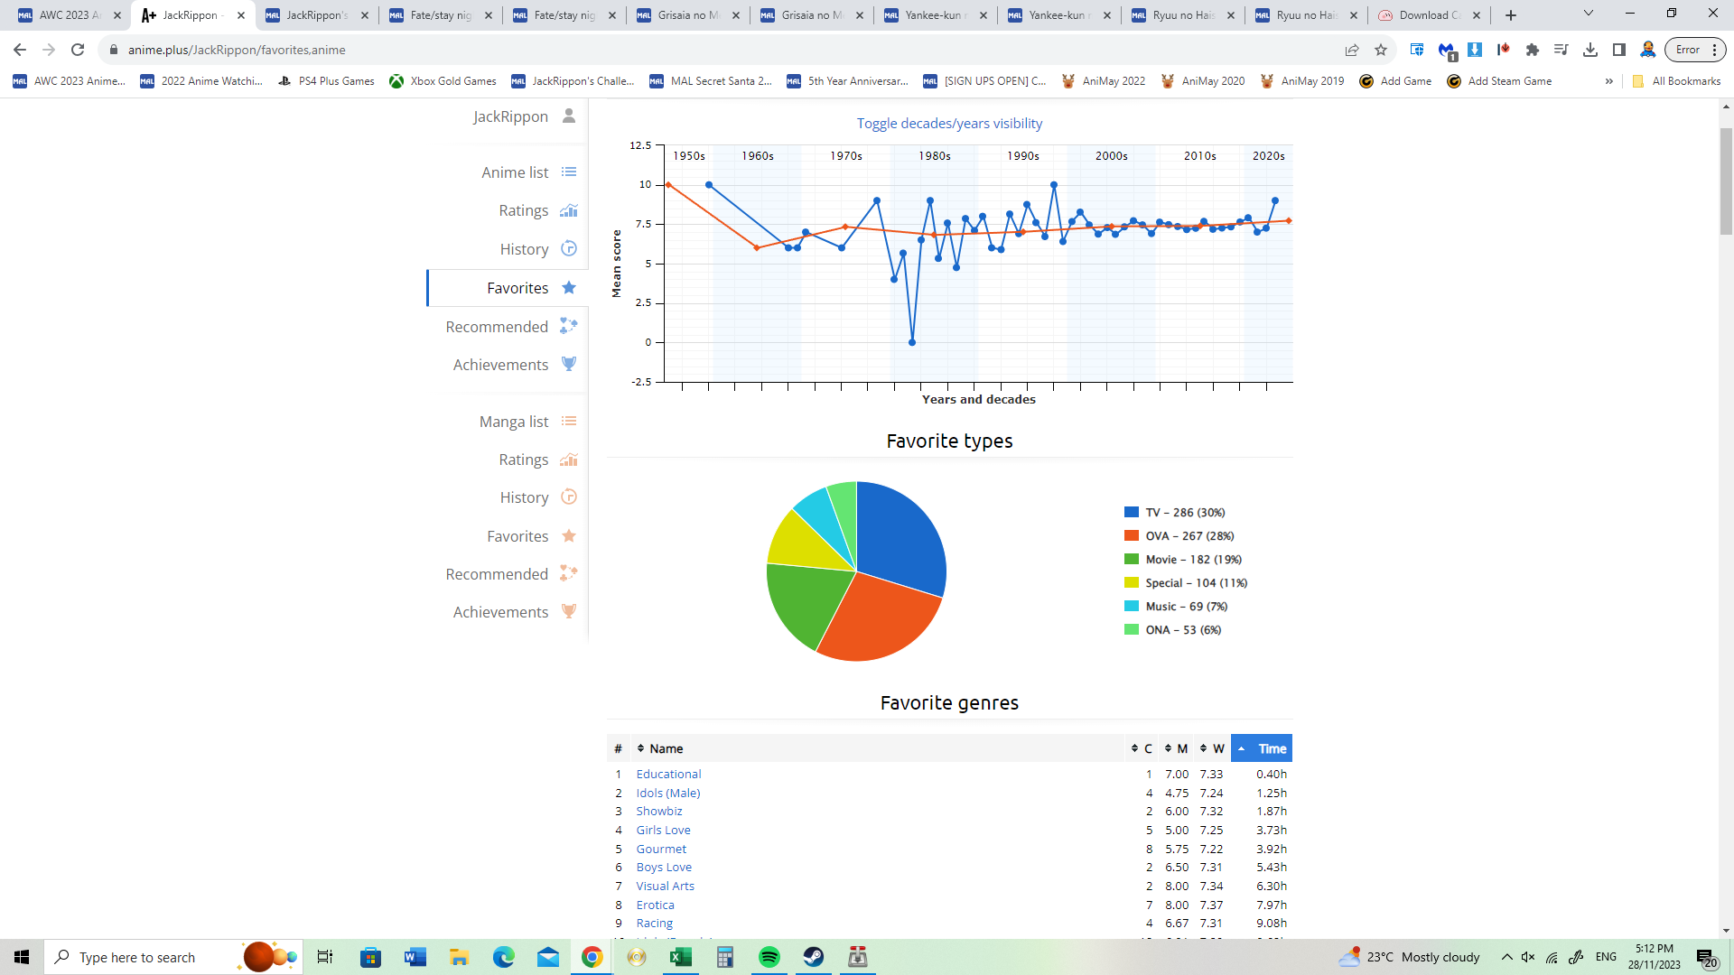Click the JackRippon profile user icon
This screenshot has width=1734, height=975.
coord(569,116)
